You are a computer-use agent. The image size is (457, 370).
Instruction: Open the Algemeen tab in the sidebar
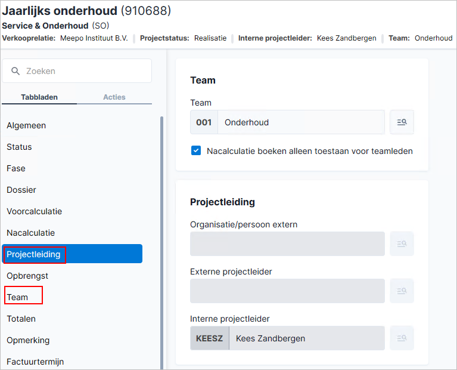point(26,125)
